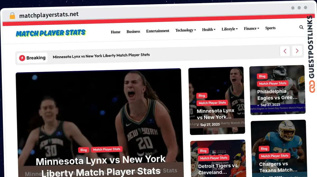Image resolution: width=317 pixels, height=177 pixels.
Task: Open the Sports menu item
Action: 270,28
